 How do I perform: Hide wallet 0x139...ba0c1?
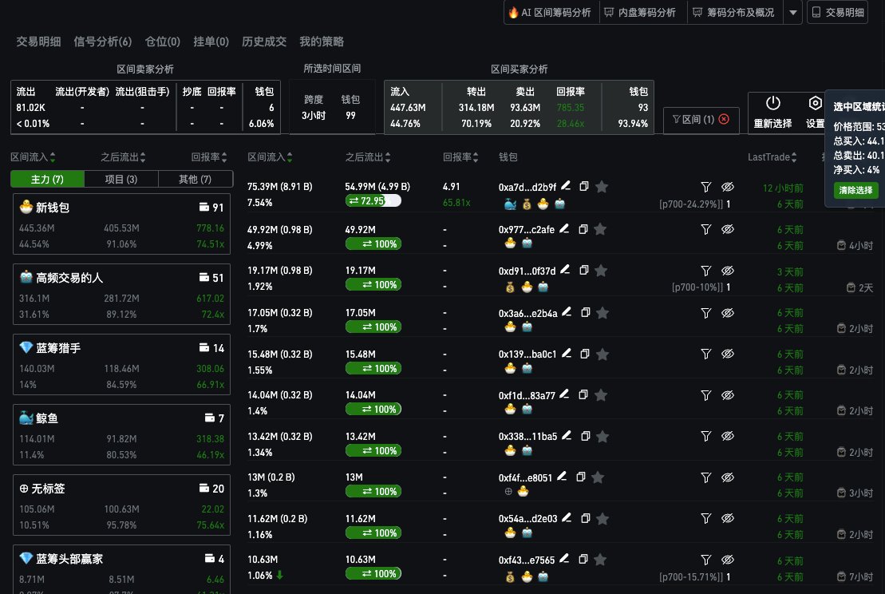[x=728, y=354]
